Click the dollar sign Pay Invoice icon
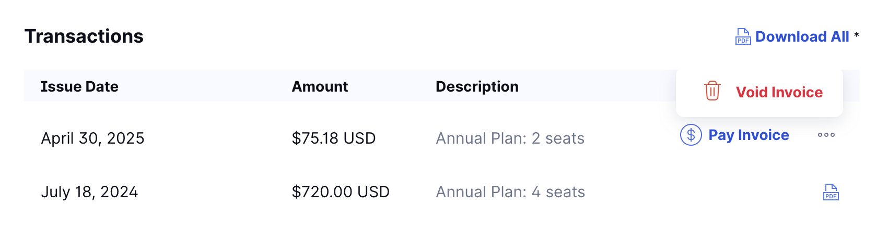Image resolution: width=888 pixels, height=229 pixels. pos(691,135)
